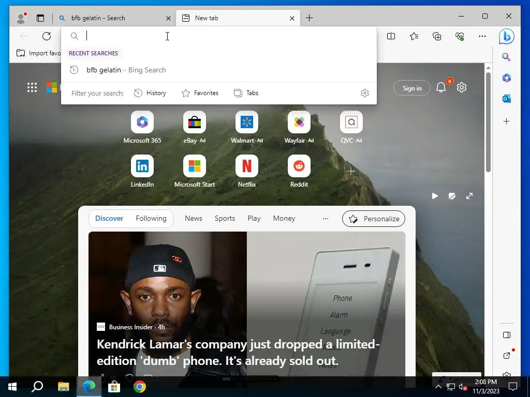530x397 pixels.
Task: Filter search by Favorites
Action: tap(200, 93)
